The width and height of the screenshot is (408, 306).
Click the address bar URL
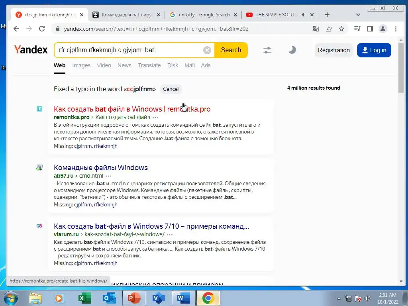tap(156, 29)
